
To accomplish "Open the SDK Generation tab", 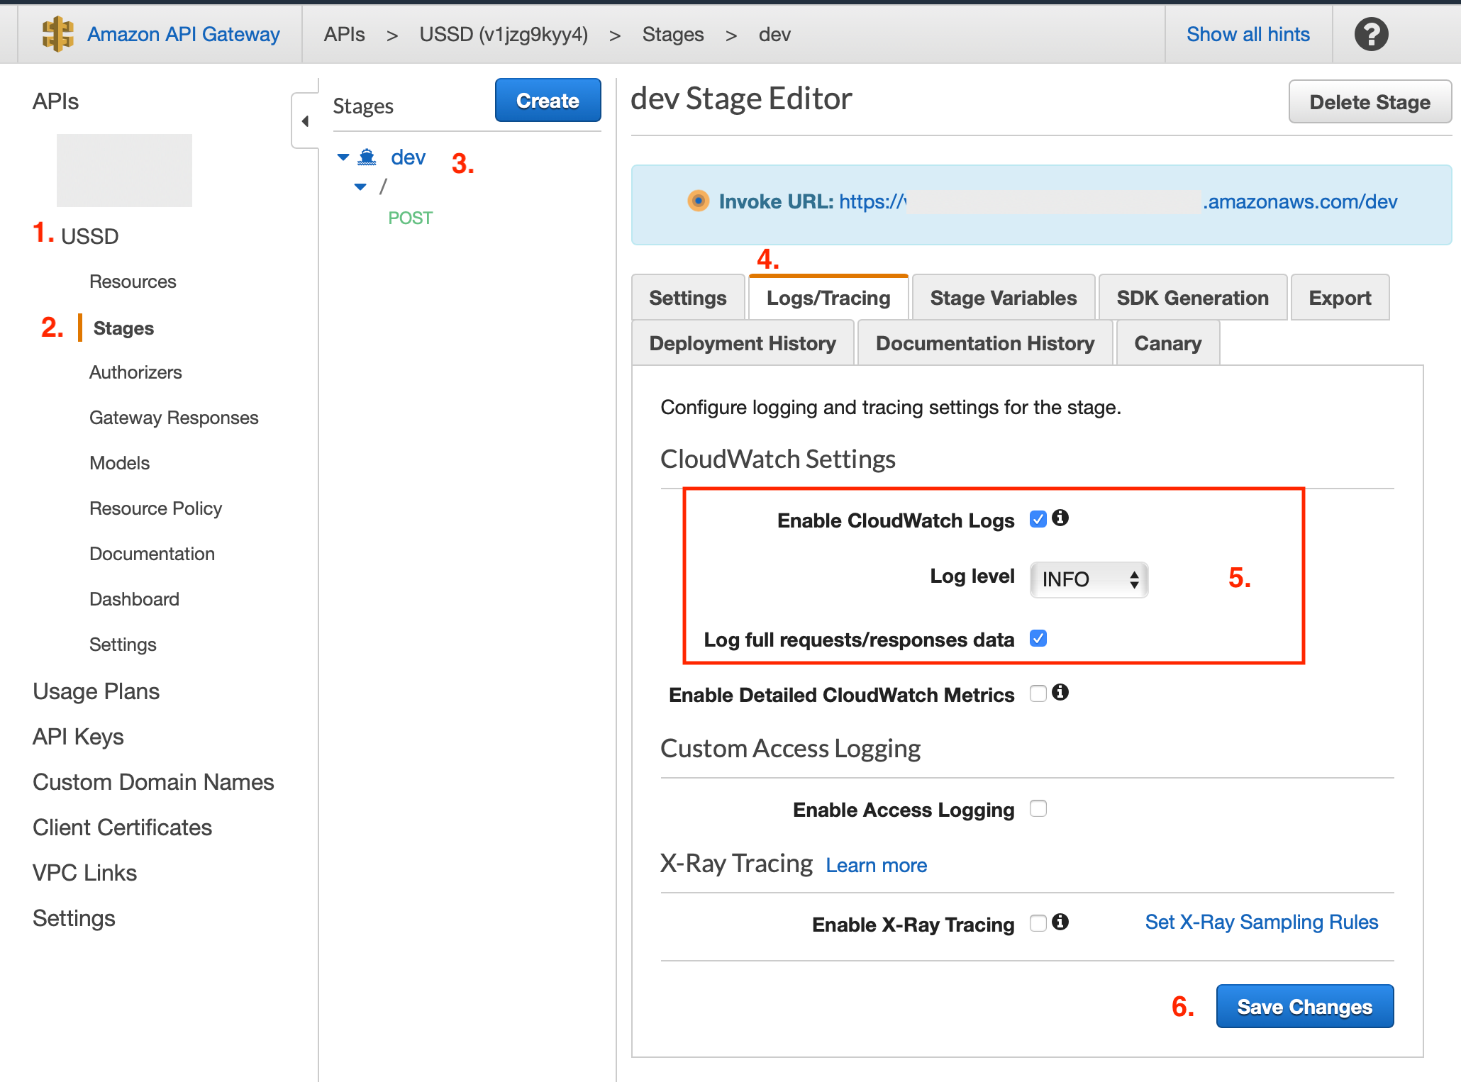I will [x=1192, y=298].
